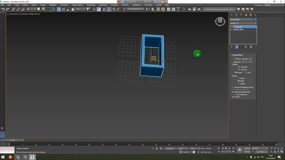Toggle the Cap Start checkbox
The width and height of the screenshot is (285, 160).
[239, 67]
